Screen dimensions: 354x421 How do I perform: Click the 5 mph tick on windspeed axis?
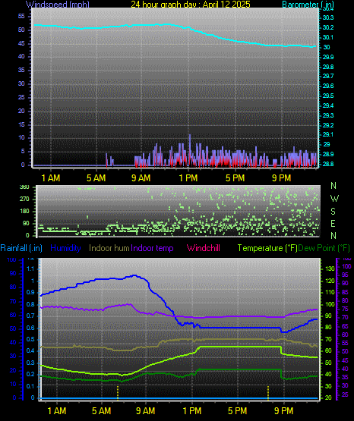point(23,152)
